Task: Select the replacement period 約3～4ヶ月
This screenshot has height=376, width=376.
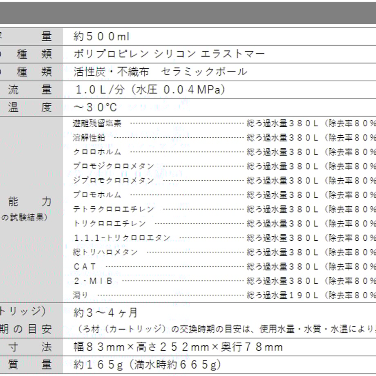Action: coord(105,313)
